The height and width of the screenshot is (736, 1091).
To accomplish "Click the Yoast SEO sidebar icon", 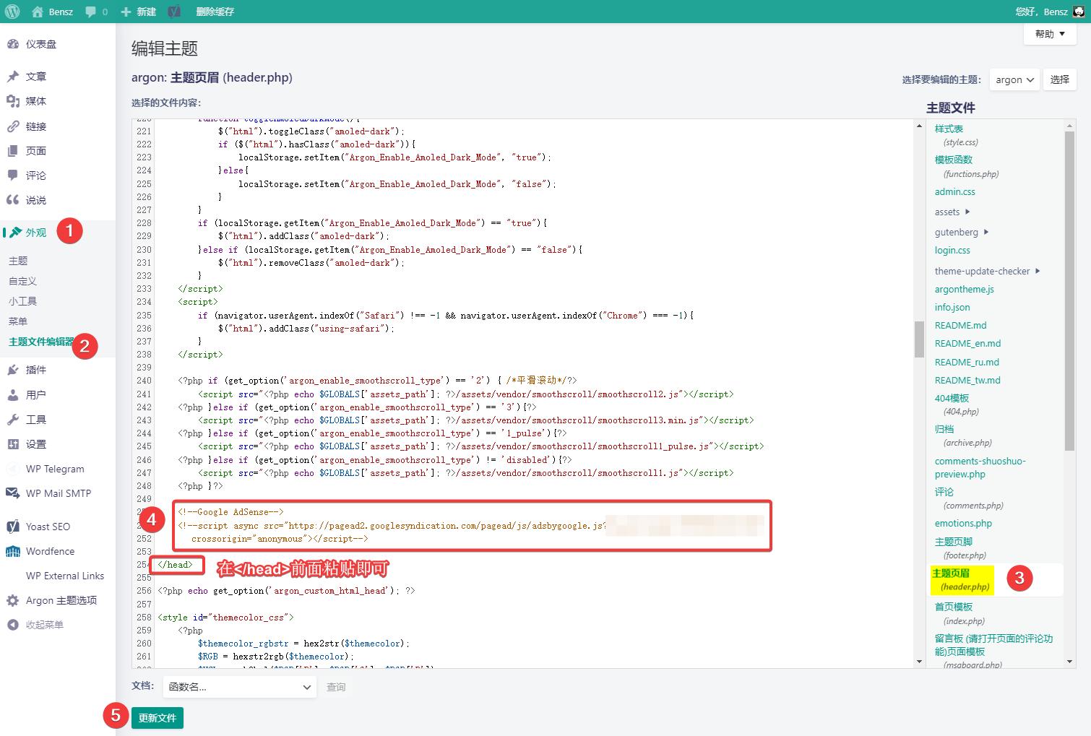I will [13, 527].
